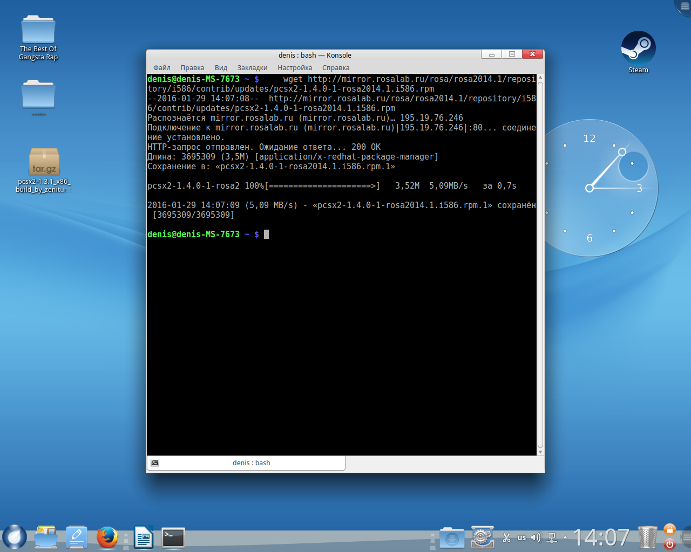This screenshot has width=691, height=552.
Task: Click the network connection tray icon
Action: (552, 537)
